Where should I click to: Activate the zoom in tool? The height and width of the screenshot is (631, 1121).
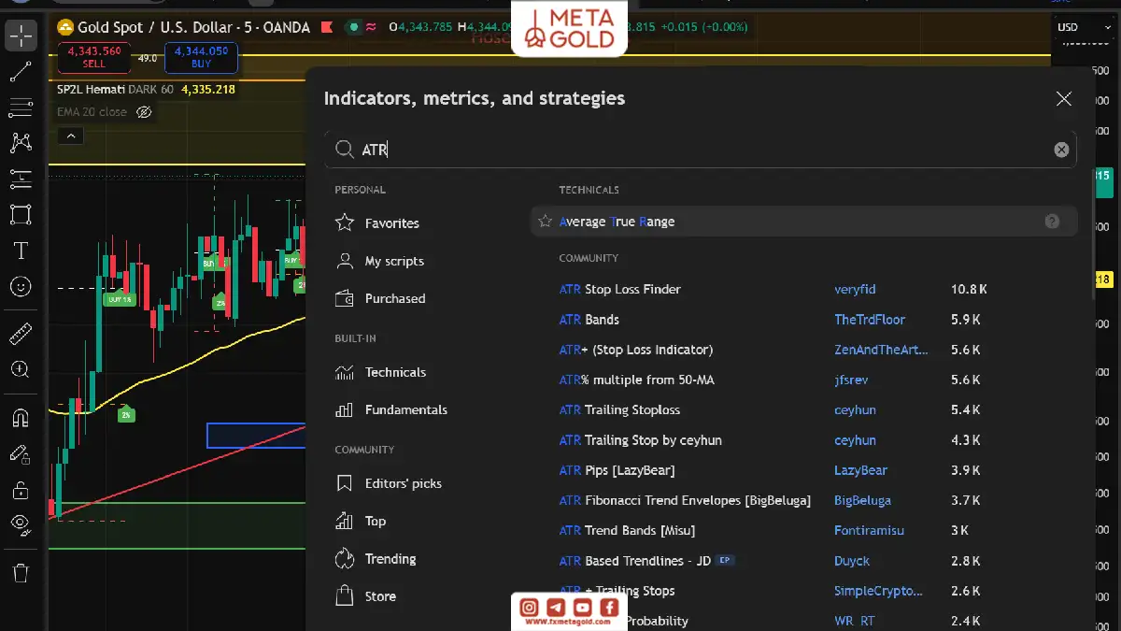point(21,369)
